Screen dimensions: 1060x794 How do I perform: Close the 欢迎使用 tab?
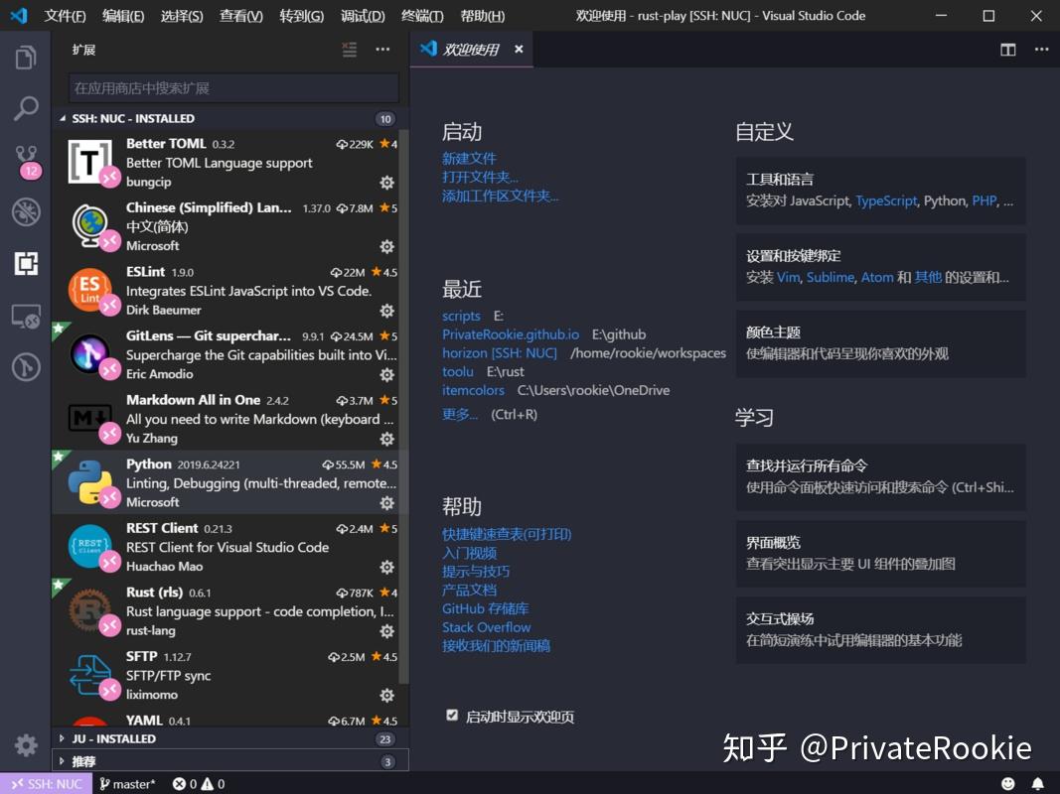[x=519, y=50]
